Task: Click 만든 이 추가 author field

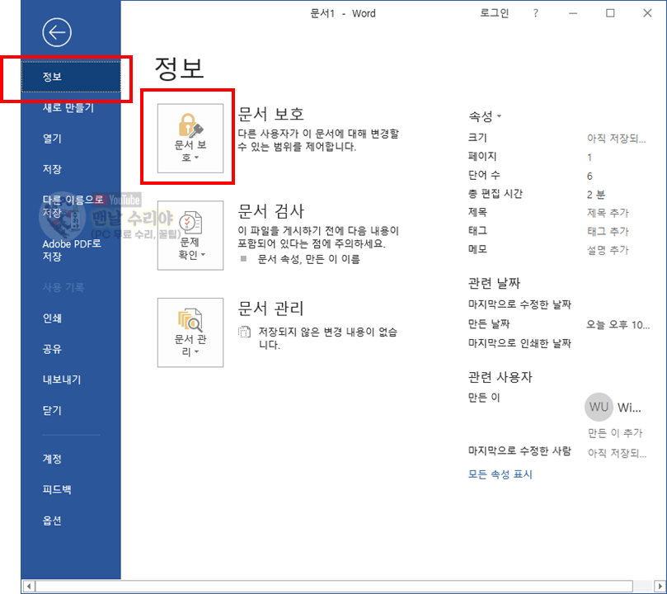Action: [615, 433]
